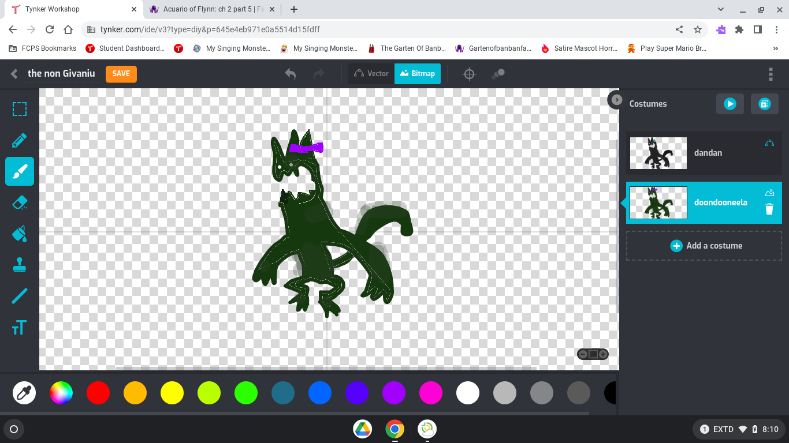Choose the light gray swatch
The image size is (789, 443).
tap(505, 393)
